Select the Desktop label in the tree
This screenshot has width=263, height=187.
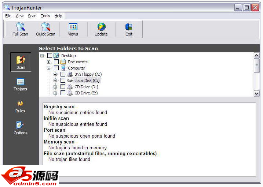(x=69, y=56)
